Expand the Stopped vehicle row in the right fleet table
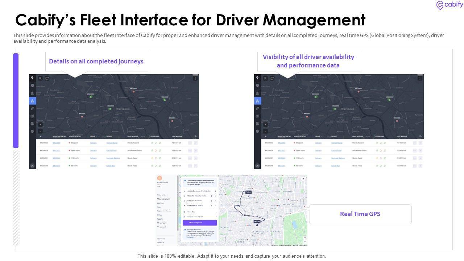The width and height of the screenshot is (464, 261). 420,143
